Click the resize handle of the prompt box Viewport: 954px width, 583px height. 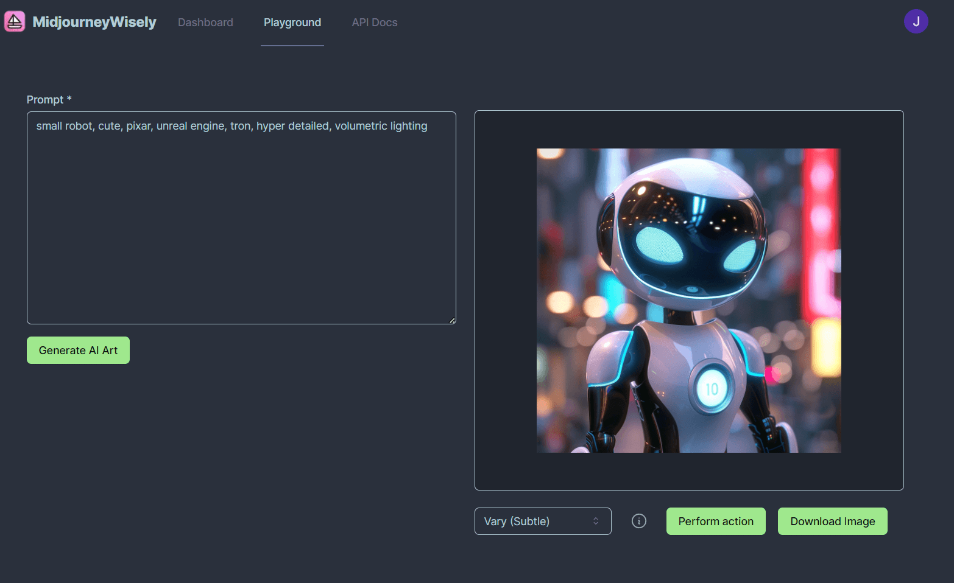click(451, 319)
